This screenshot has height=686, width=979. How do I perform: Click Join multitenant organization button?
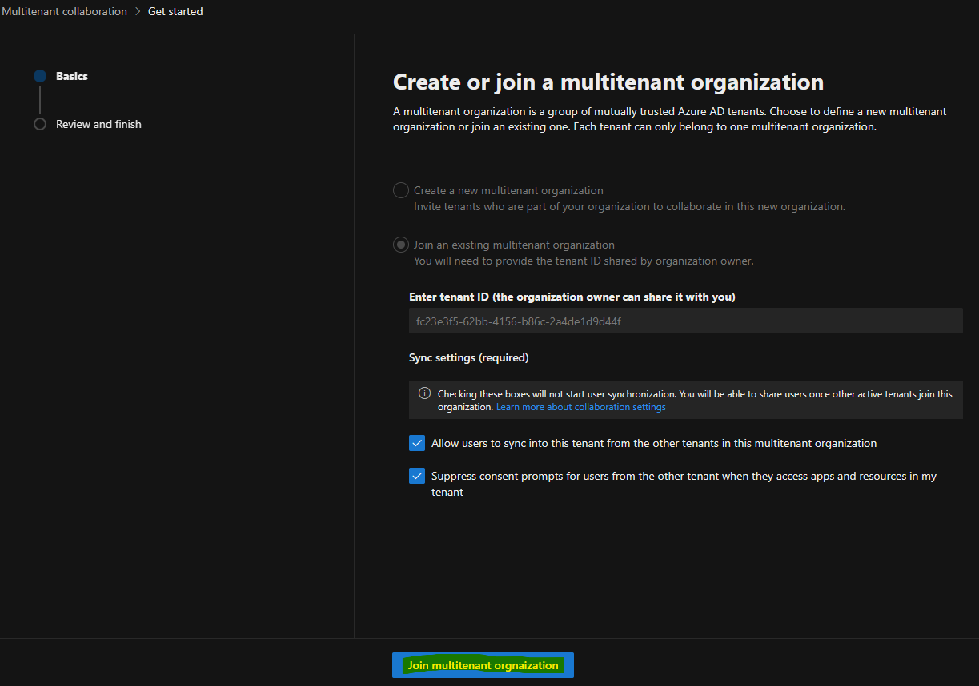click(x=483, y=665)
